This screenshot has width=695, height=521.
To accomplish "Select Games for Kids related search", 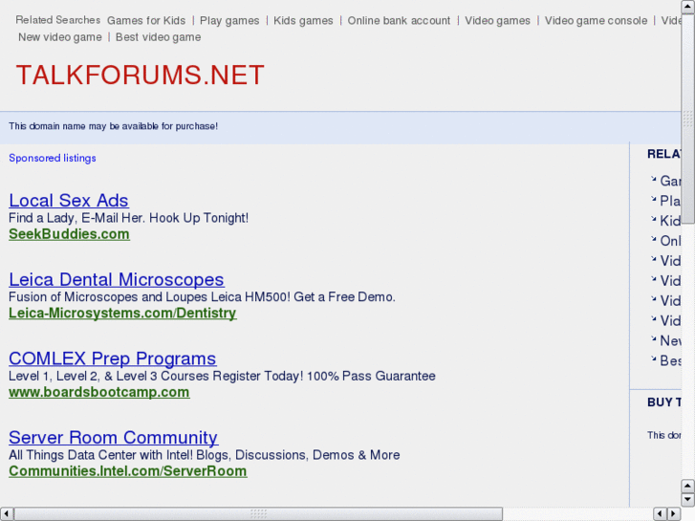I will 146,20.
